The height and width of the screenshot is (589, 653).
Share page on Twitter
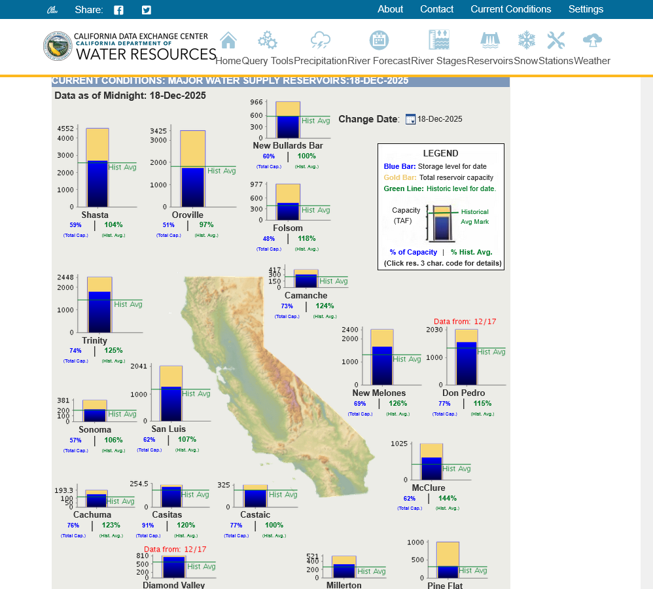tap(146, 10)
